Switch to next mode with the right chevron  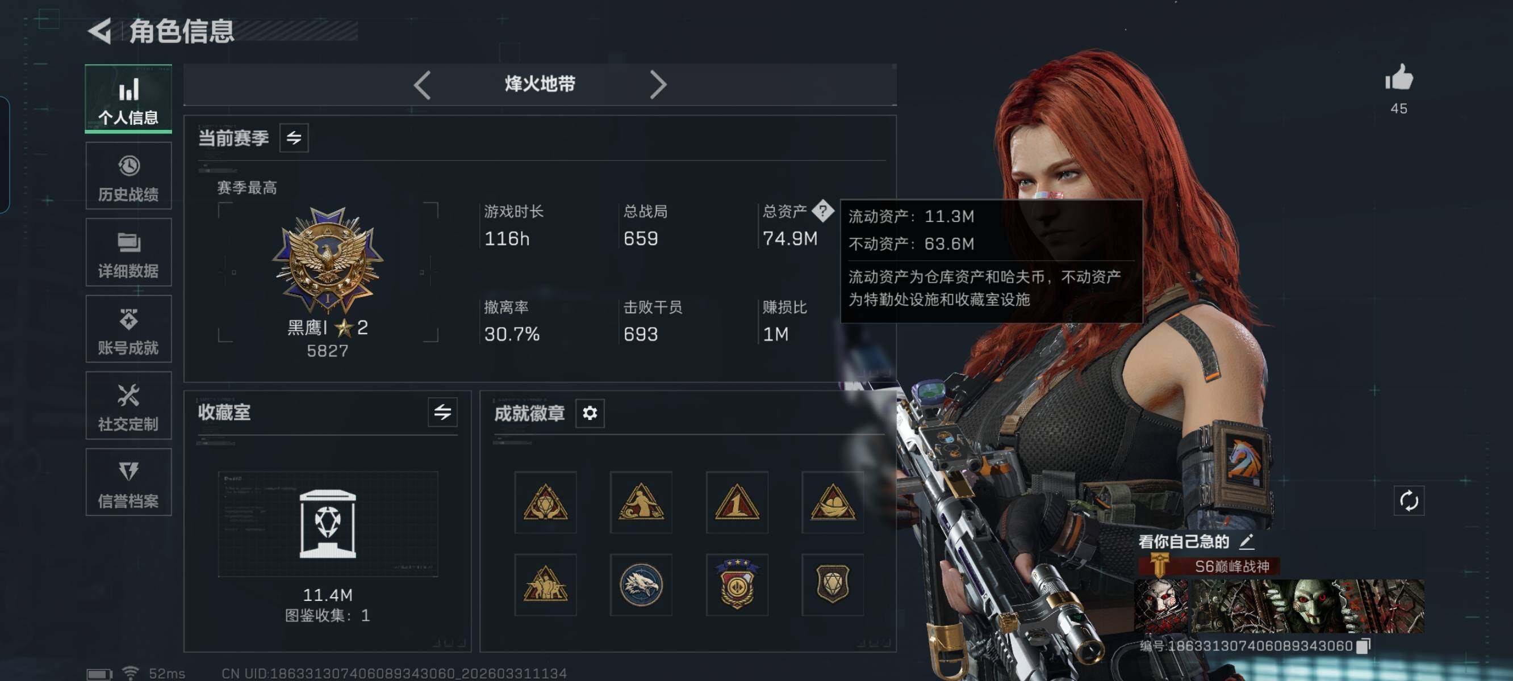[658, 85]
